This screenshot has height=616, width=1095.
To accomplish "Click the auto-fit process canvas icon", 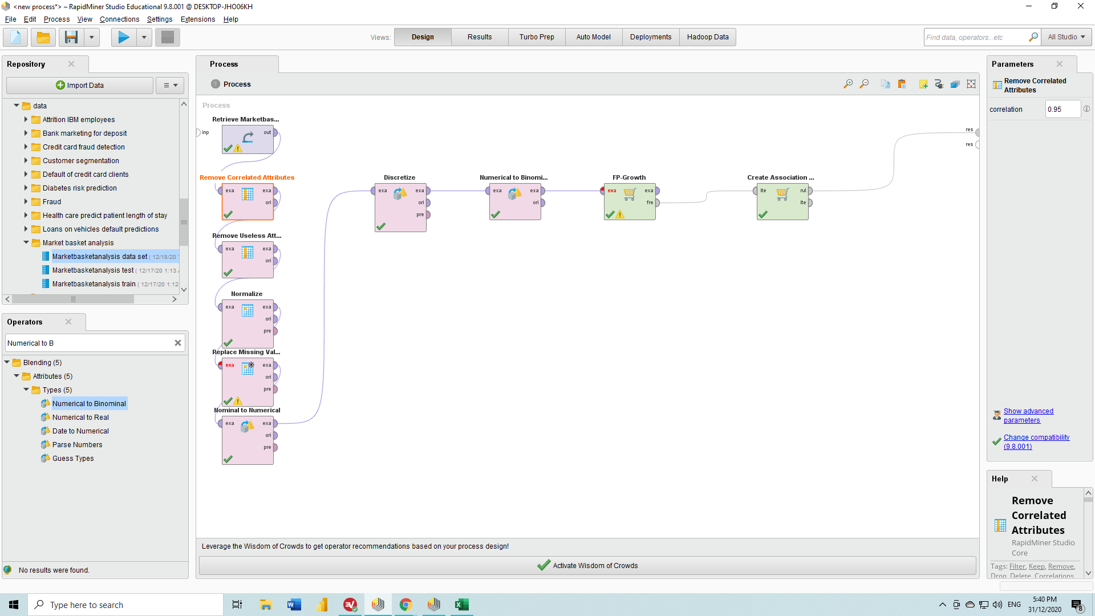I will pyautogui.click(x=971, y=84).
